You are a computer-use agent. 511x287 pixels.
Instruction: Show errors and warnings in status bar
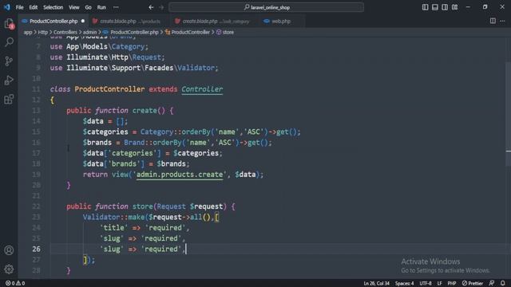pyautogui.click(x=15, y=284)
